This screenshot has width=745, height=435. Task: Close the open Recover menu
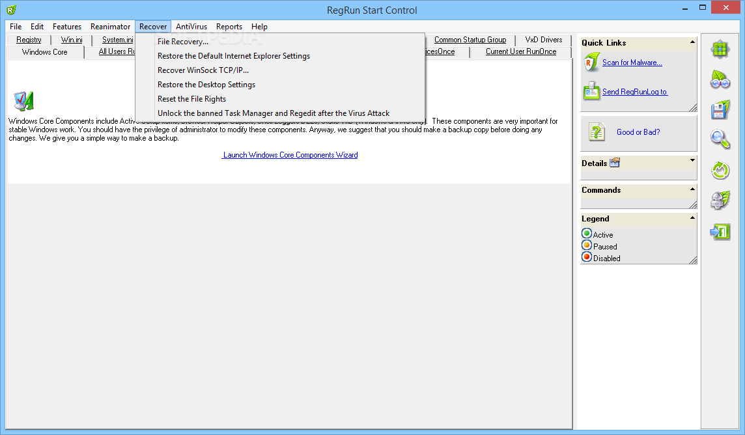coord(153,27)
